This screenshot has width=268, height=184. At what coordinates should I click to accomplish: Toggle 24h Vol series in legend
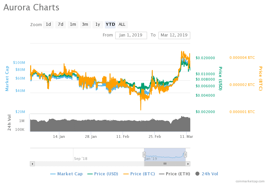tap(207, 174)
